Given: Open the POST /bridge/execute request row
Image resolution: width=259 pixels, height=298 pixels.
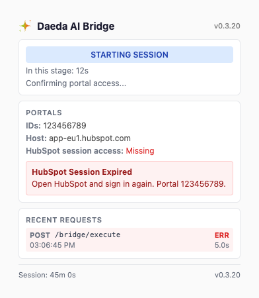Looking at the screenshot, I should [x=129, y=240].
